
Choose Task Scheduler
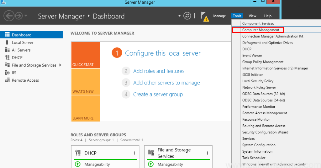(254, 158)
